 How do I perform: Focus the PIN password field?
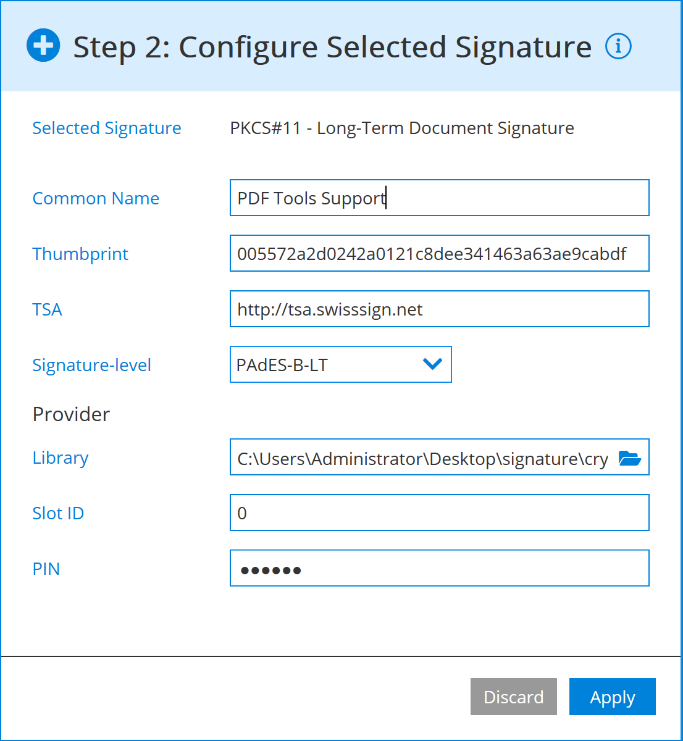coord(439,568)
